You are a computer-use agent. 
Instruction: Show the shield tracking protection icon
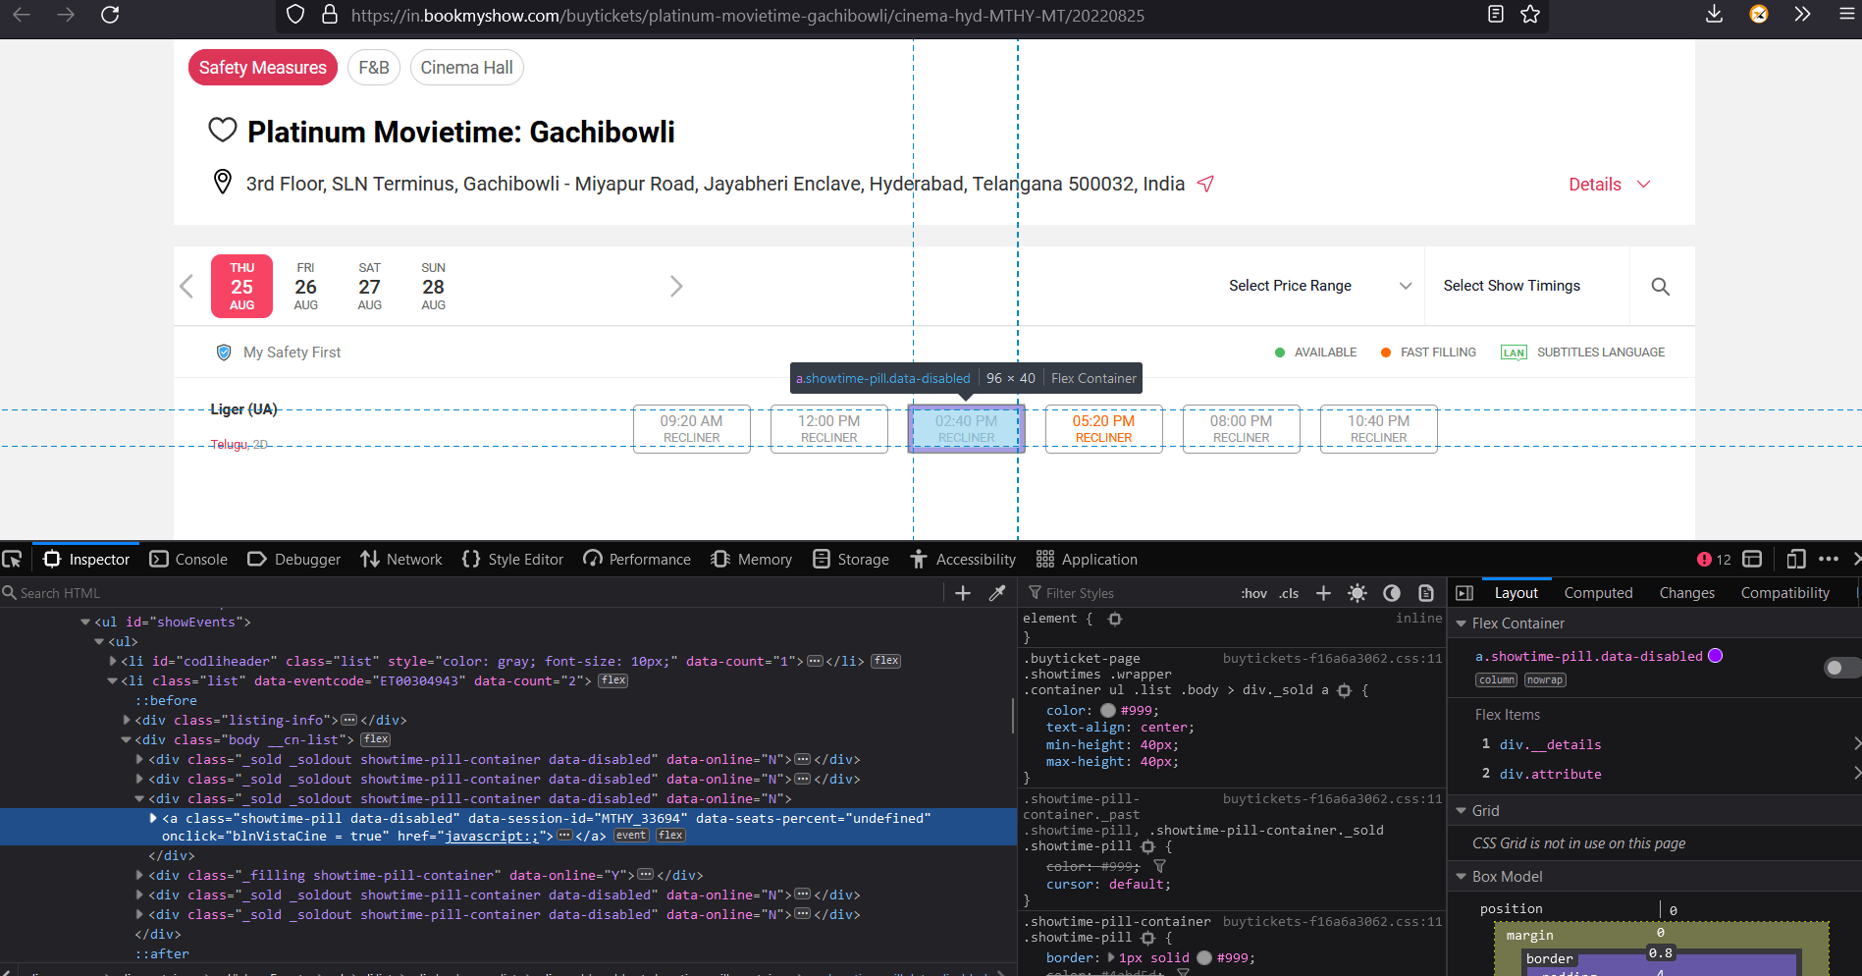295,15
